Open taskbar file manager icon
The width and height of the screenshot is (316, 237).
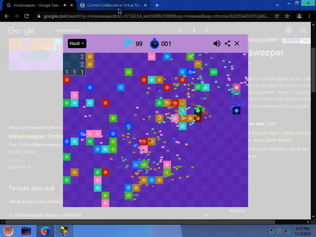coord(26,231)
